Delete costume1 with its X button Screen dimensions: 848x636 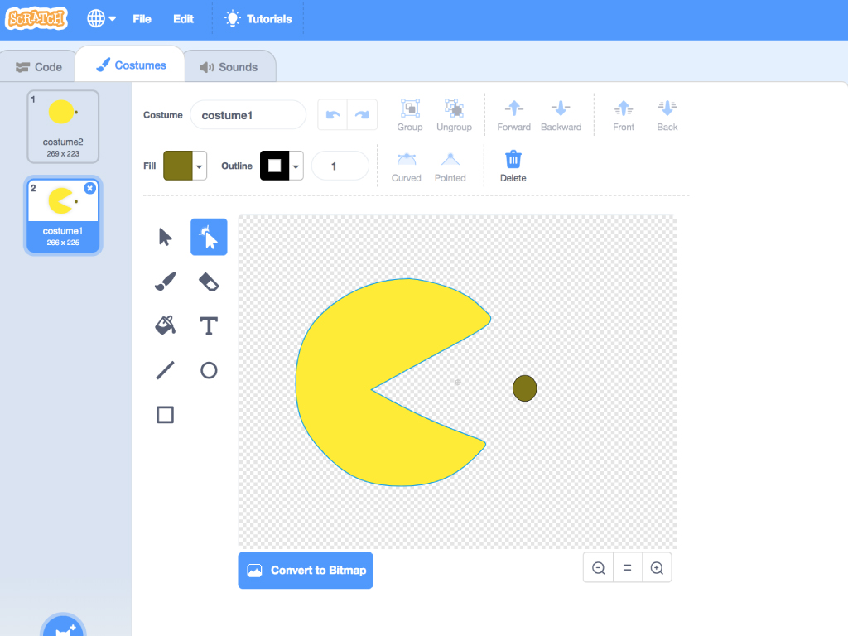tap(89, 188)
